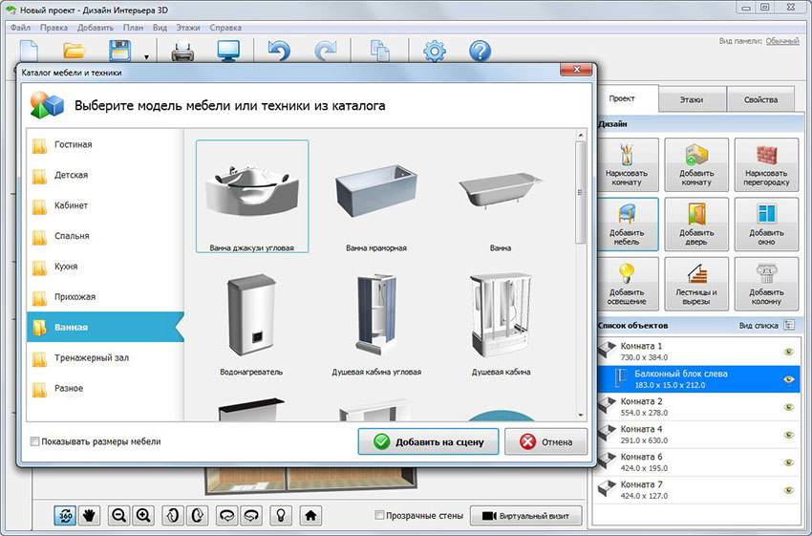Reset view with the home icon

[x=310, y=515]
